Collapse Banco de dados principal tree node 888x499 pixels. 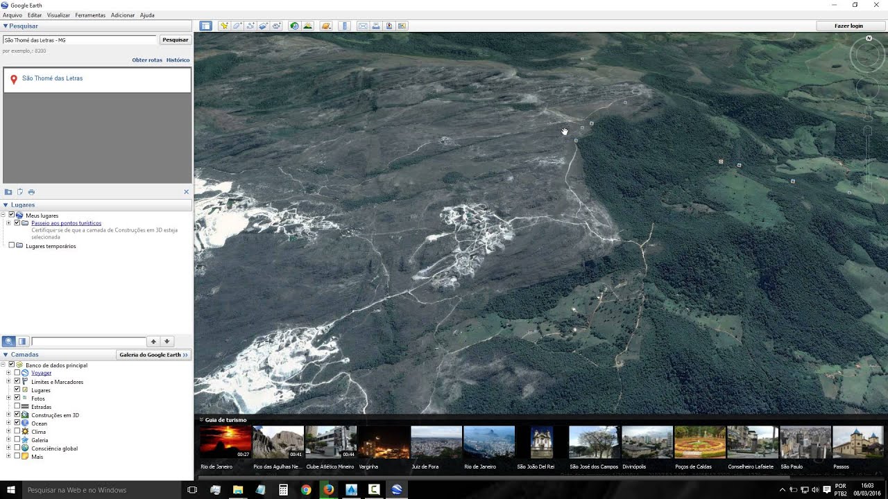point(3,365)
